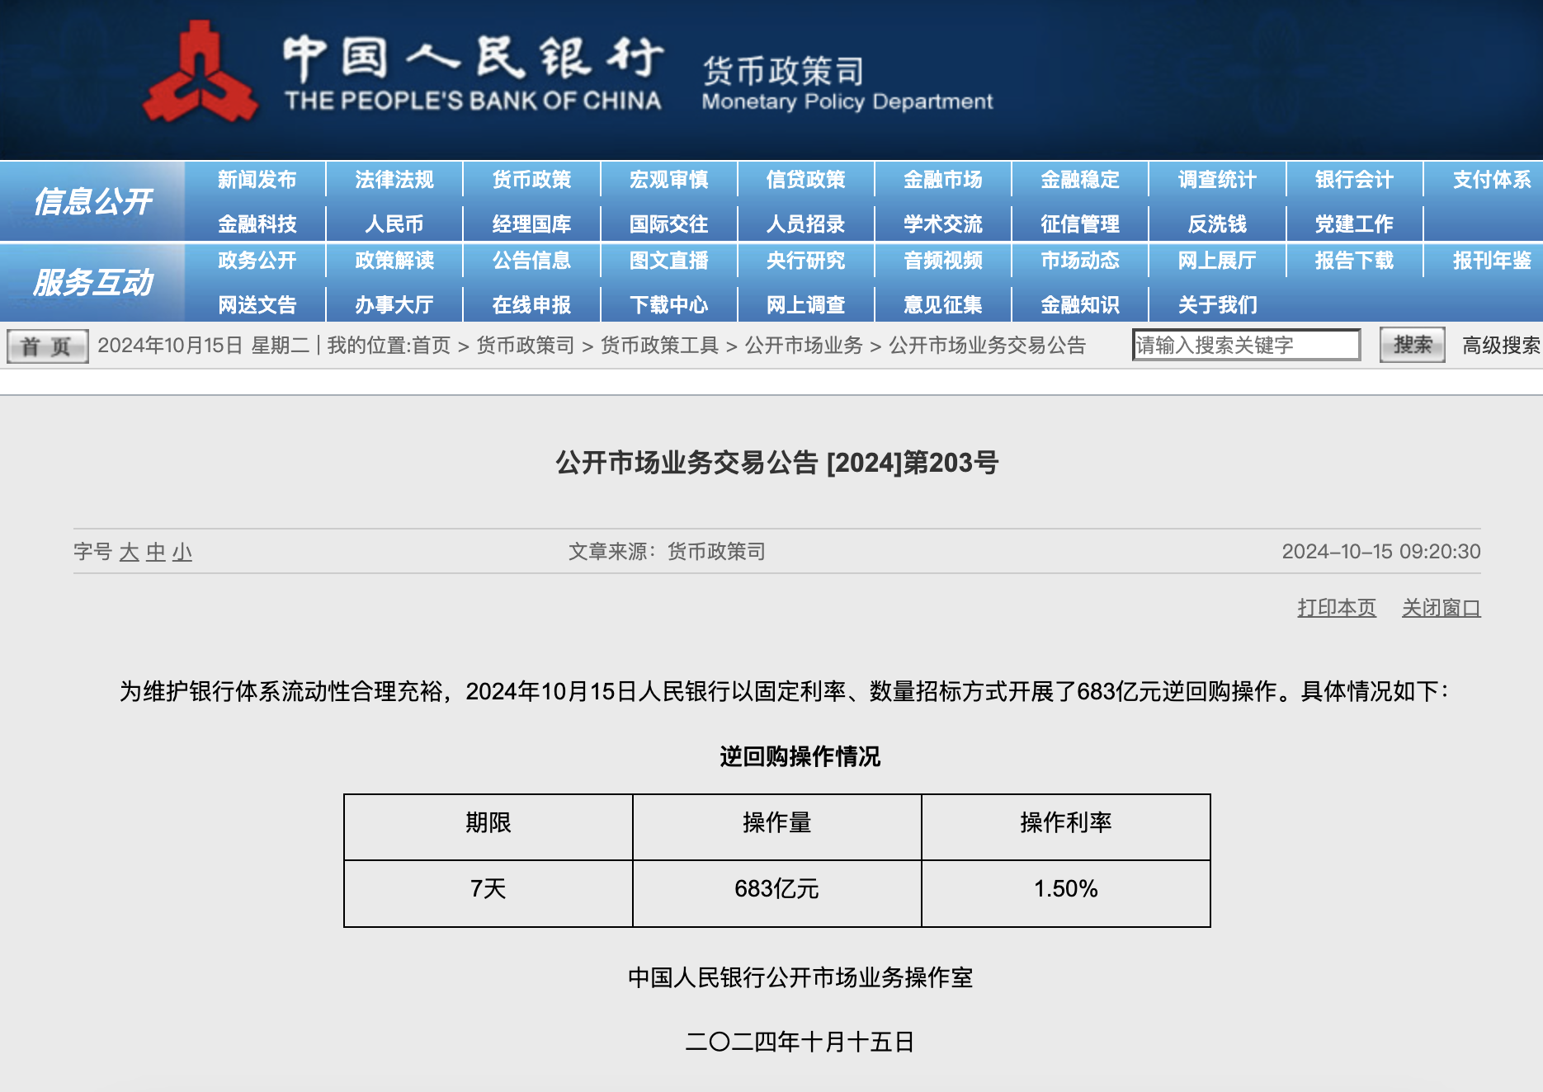Set font size to 中
This screenshot has width=1543, height=1092.
pos(155,552)
